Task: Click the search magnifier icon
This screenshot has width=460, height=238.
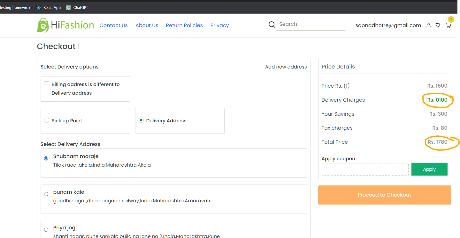Action: (272, 25)
